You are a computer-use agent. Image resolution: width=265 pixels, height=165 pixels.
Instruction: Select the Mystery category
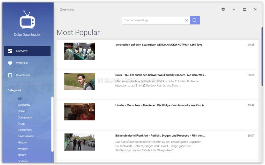tap(23, 149)
